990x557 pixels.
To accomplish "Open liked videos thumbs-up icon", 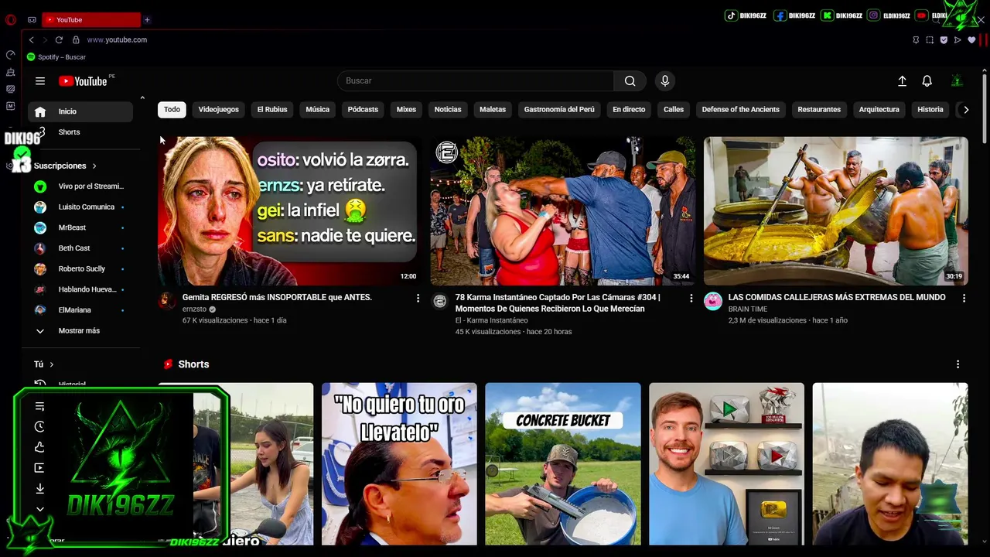I will (39, 447).
